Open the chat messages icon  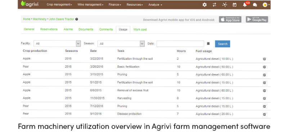click(255, 5)
